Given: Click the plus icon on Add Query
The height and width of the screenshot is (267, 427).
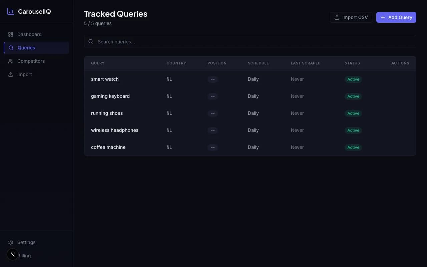Looking at the screenshot, I should (383, 17).
